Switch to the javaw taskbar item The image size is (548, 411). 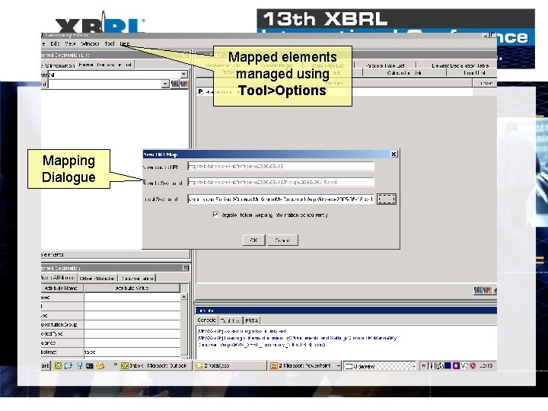click(379, 366)
